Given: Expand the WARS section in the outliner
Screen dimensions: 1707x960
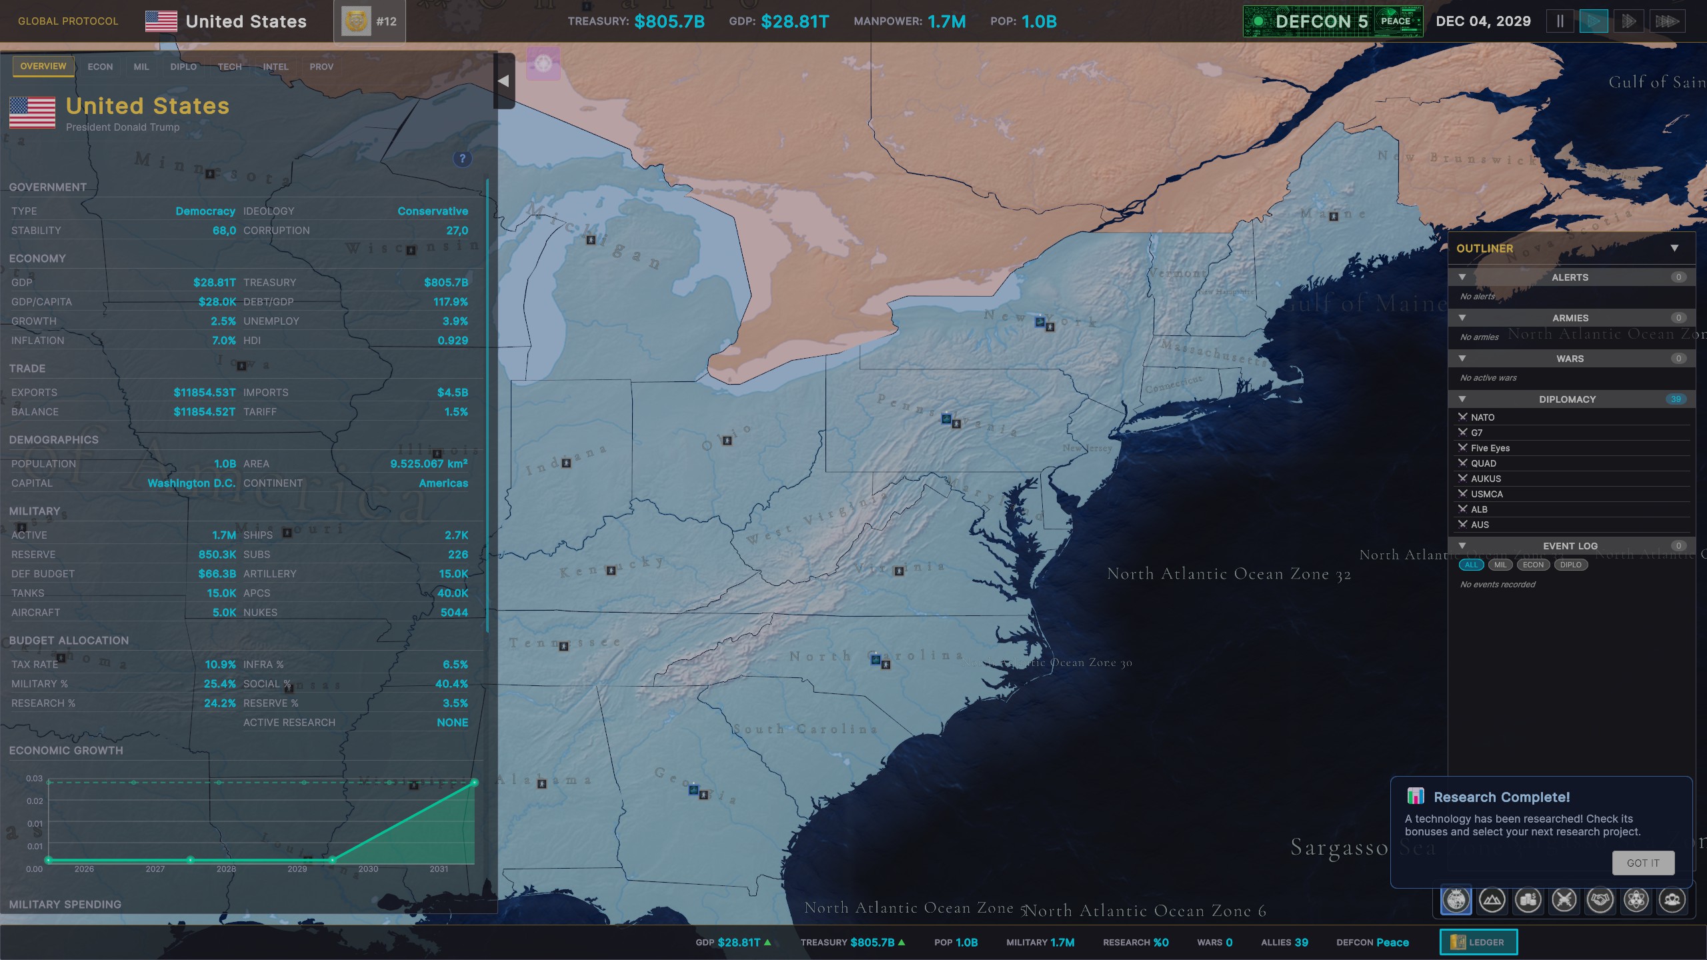Looking at the screenshot, I should coord(1462,358).
